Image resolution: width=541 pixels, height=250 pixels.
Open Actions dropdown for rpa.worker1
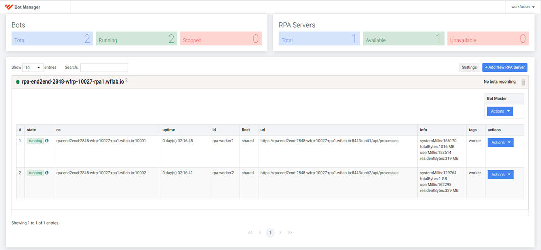coord(500,143)
